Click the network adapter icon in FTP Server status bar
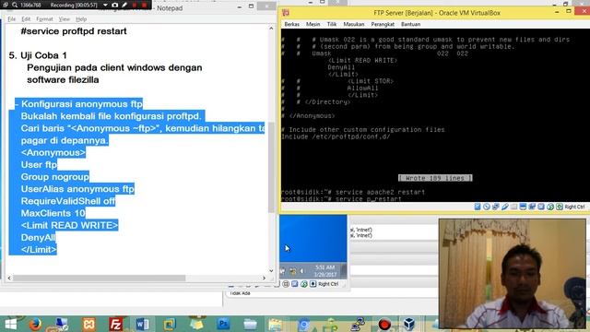 (496, 207)
